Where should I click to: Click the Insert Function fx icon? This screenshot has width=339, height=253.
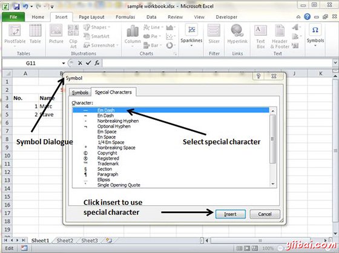point(97,63)
